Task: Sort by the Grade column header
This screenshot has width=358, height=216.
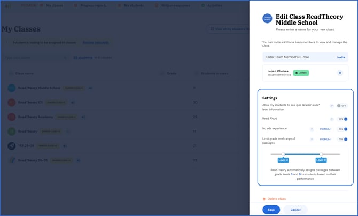Action: 172,73
